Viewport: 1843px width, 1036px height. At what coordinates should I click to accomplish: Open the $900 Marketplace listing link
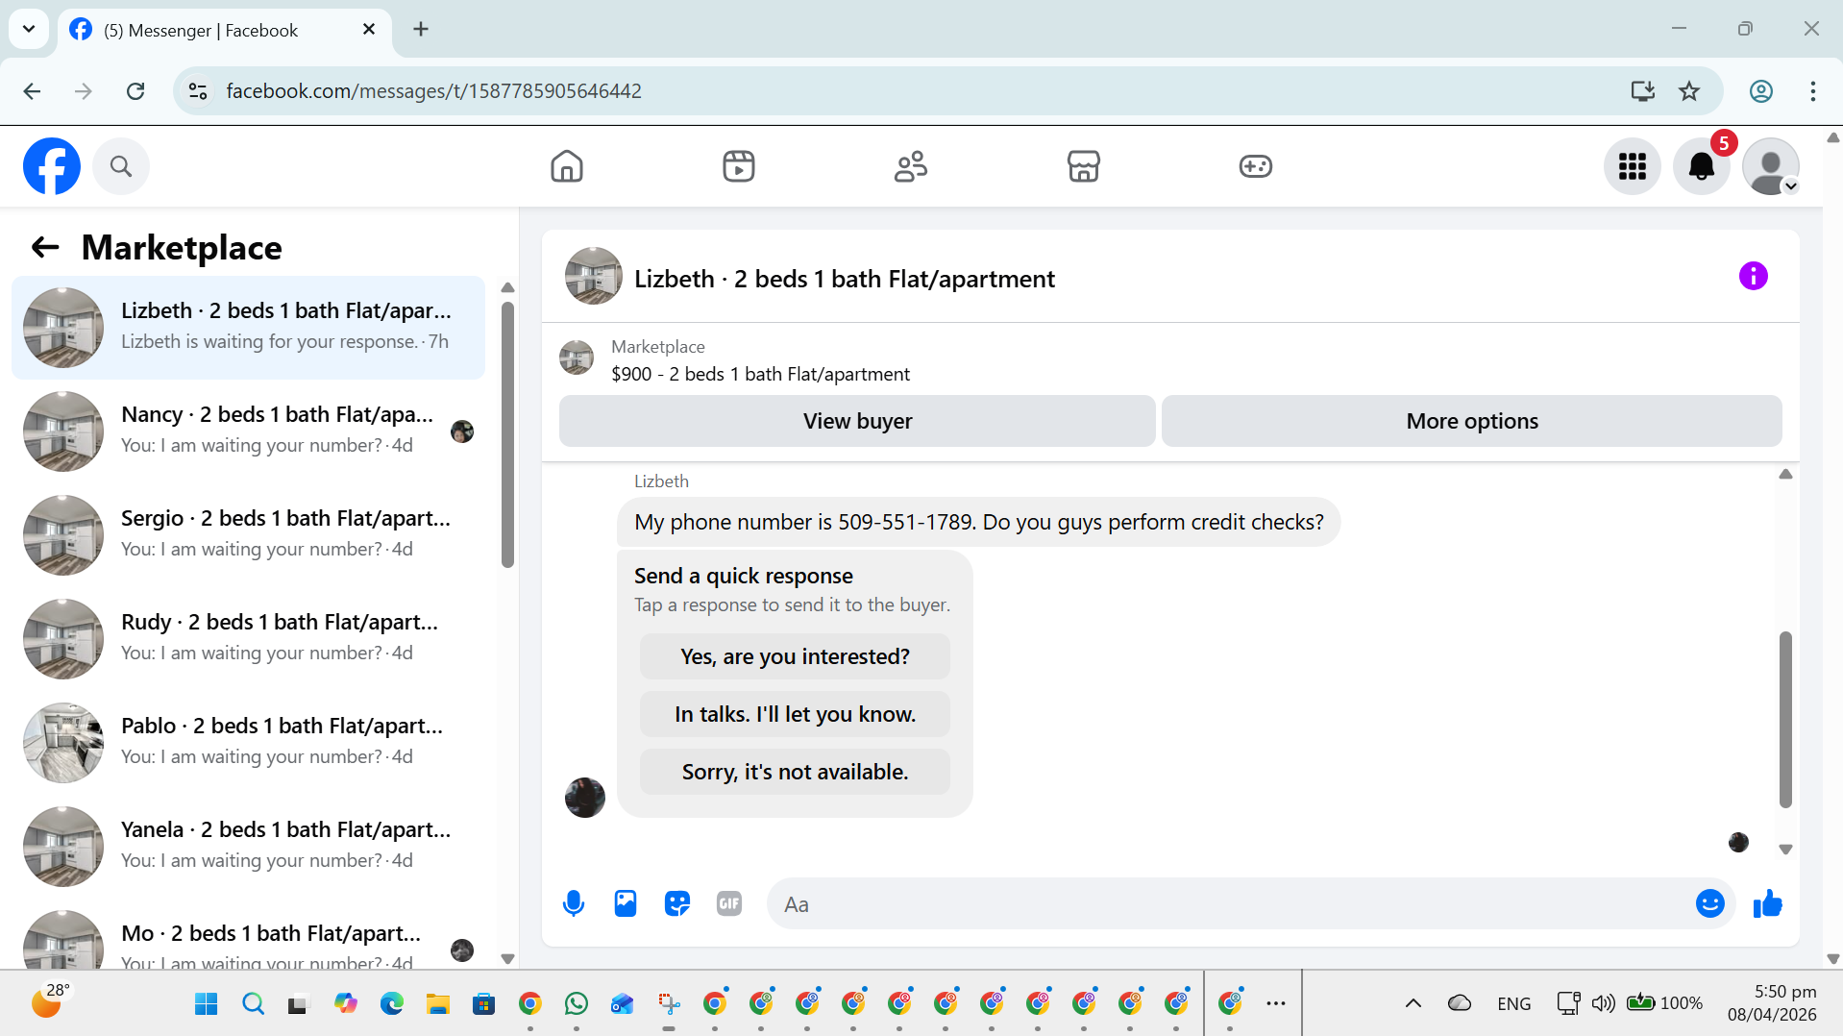760,374
